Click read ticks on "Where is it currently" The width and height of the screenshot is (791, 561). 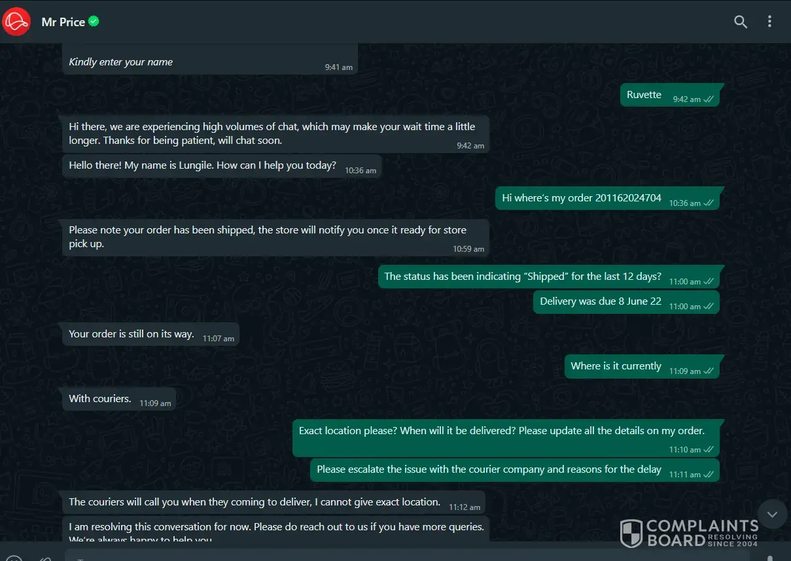[709, 371]
